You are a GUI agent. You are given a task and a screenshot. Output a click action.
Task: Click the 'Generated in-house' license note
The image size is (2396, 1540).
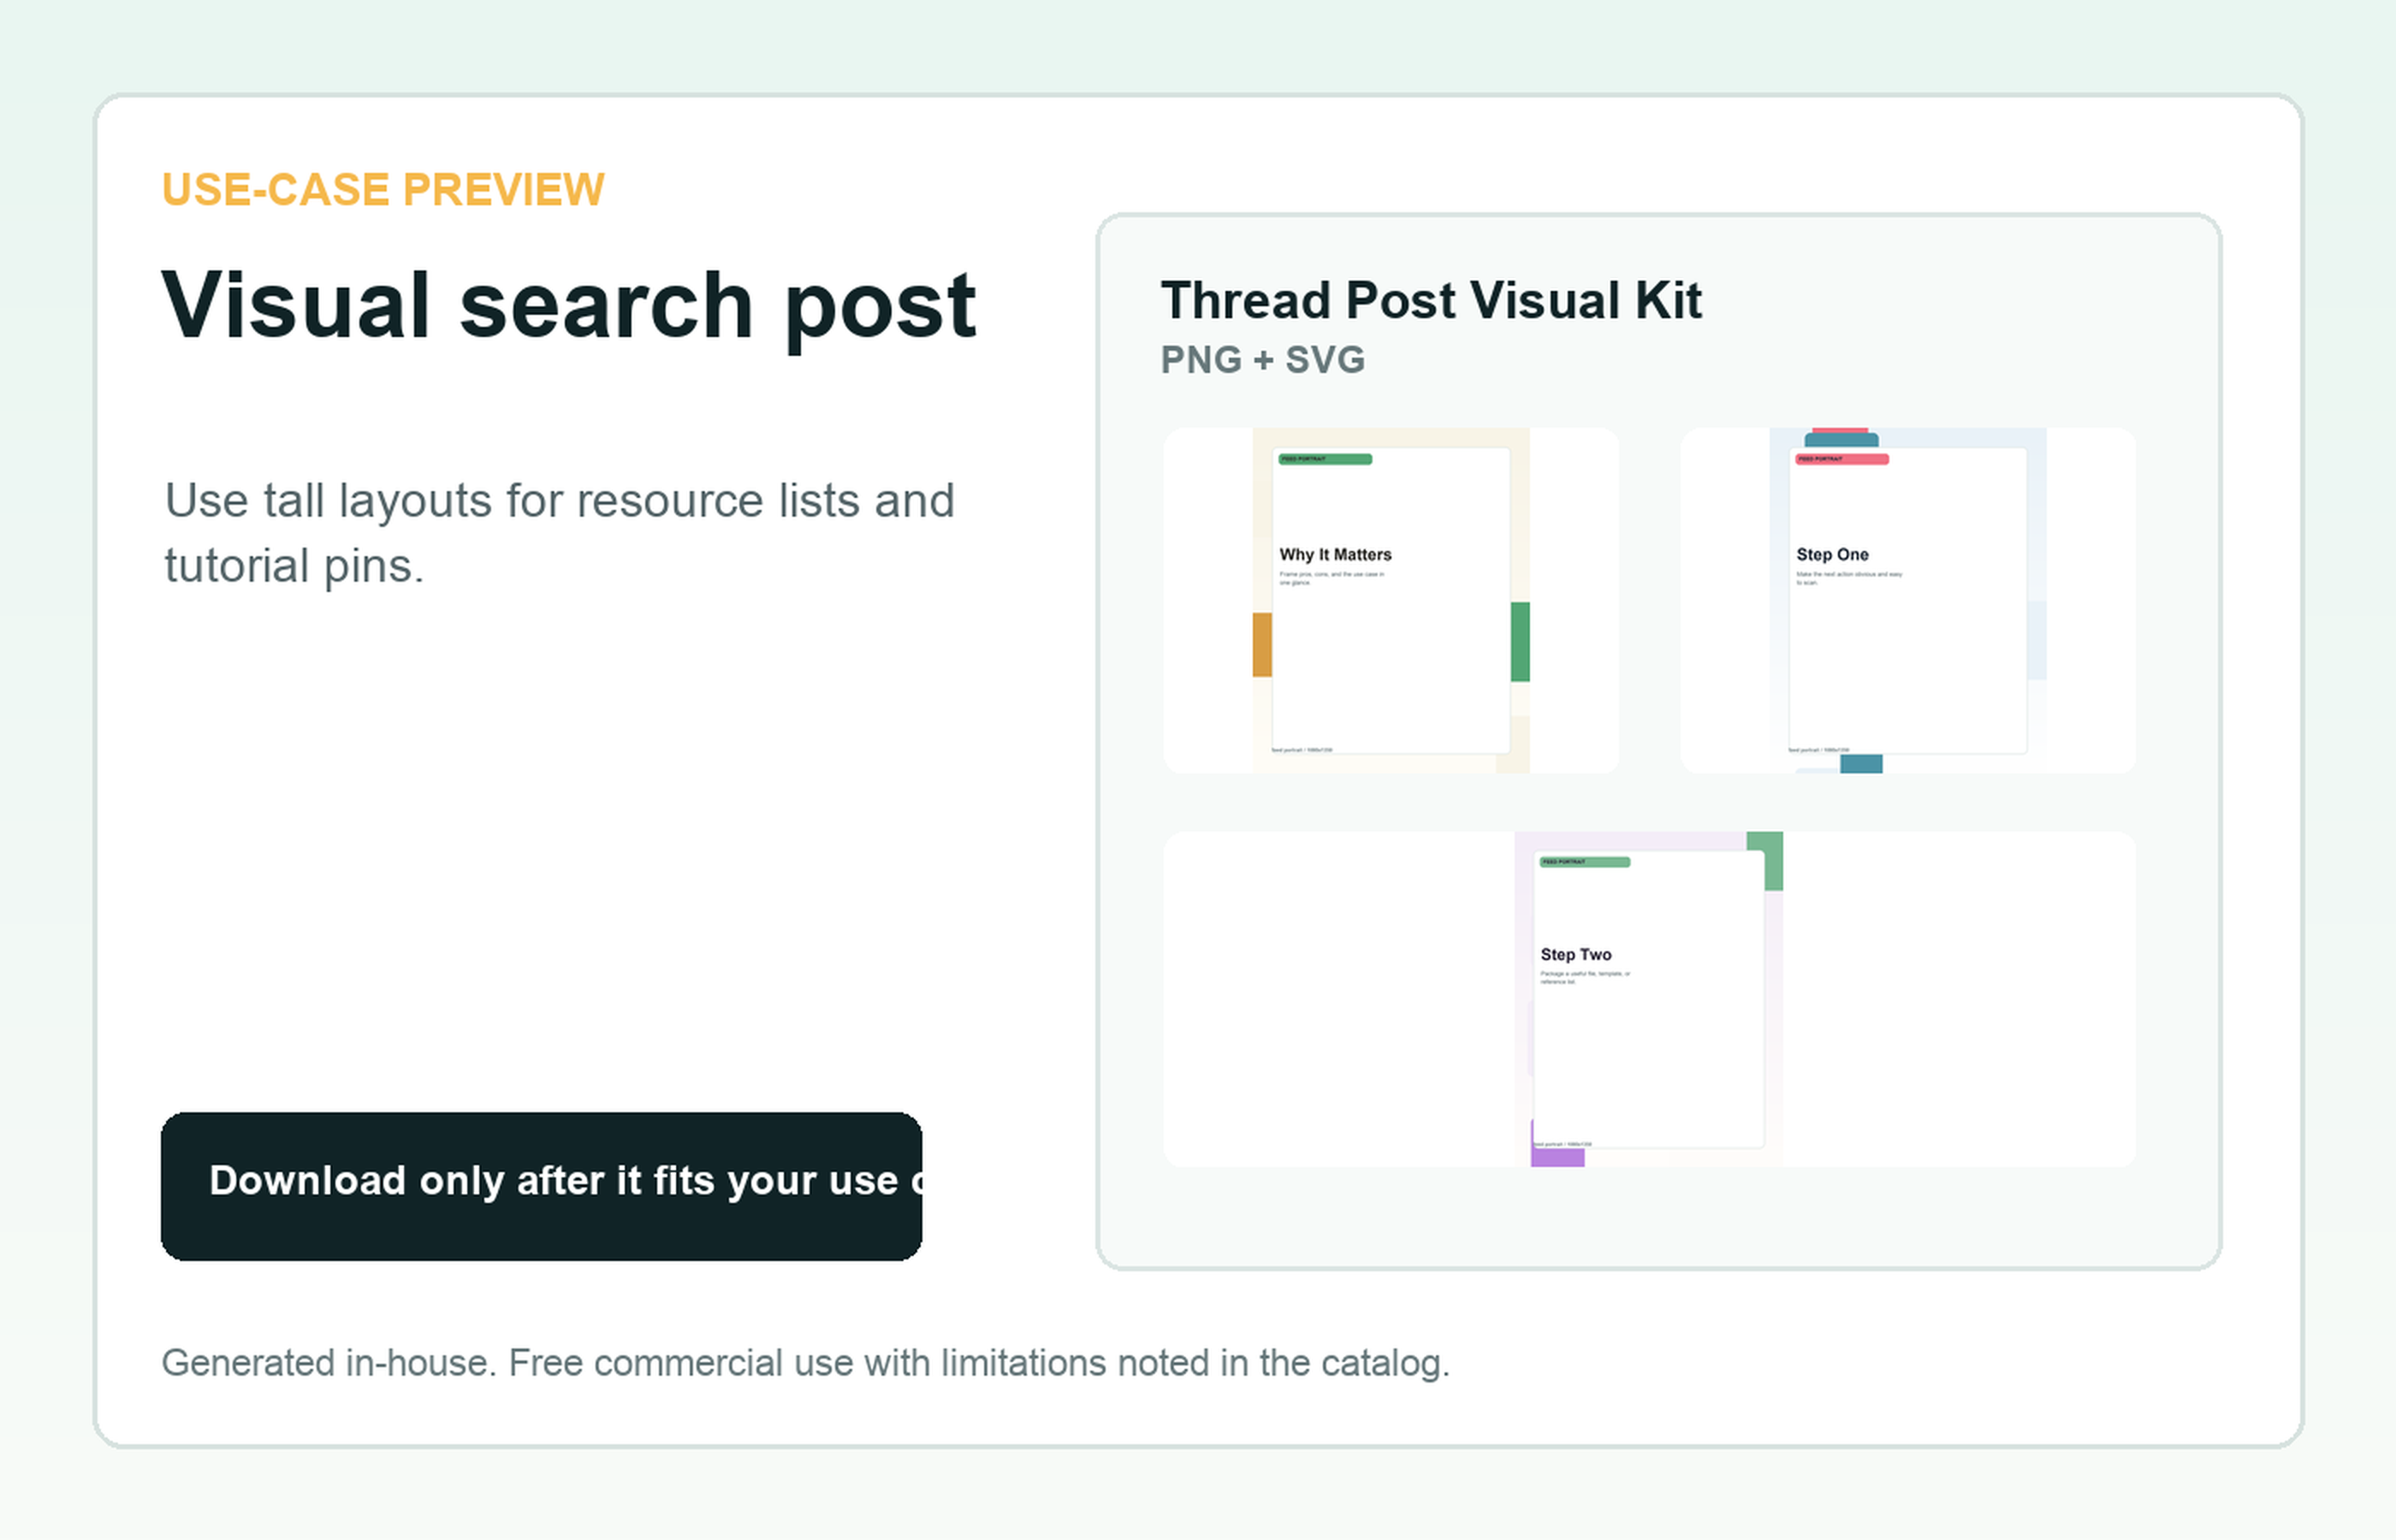[806, 1363]
